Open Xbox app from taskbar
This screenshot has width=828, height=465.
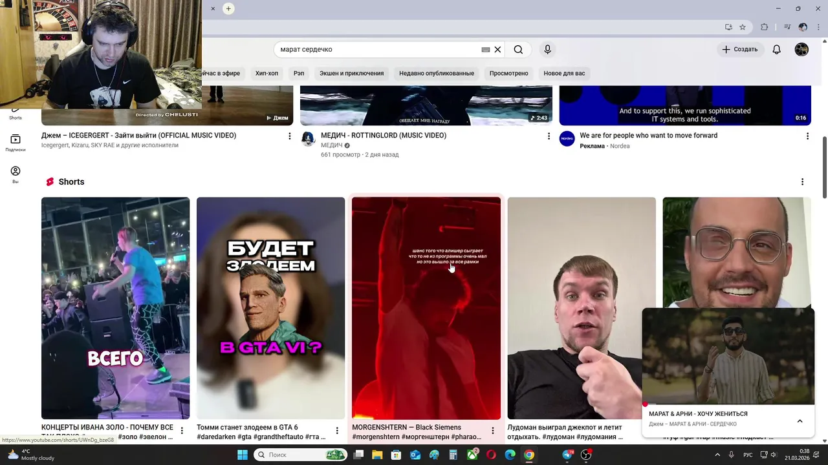(473, 455)
